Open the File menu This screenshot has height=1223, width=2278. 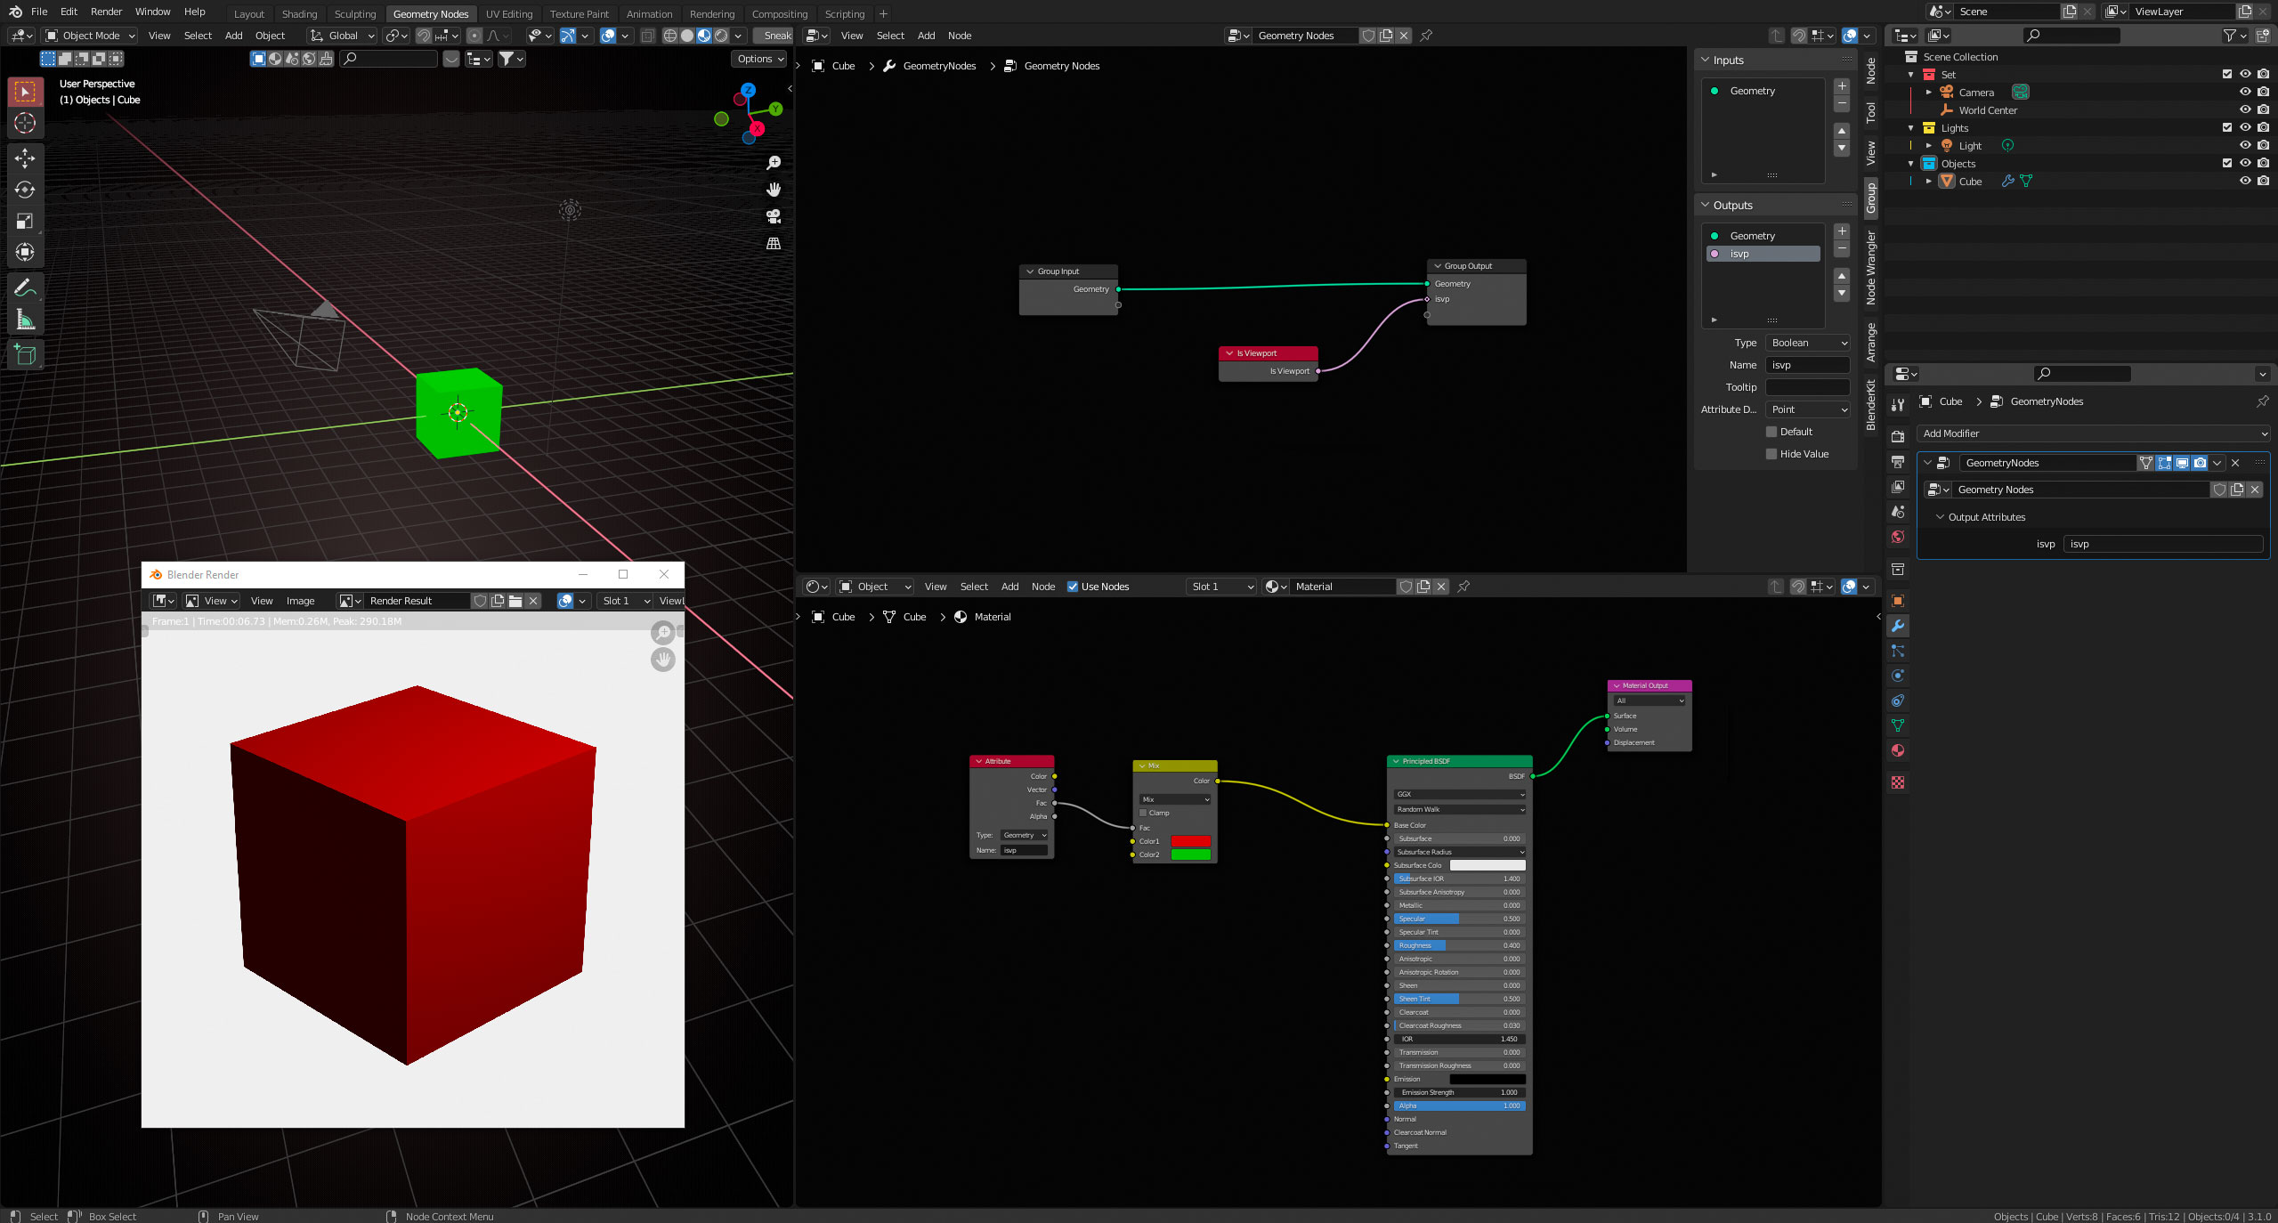click(39, 12)
